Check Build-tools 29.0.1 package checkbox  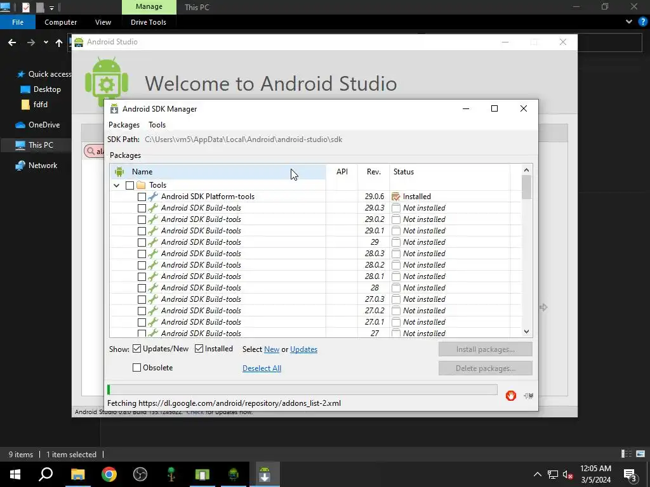[x=142, y=231]
